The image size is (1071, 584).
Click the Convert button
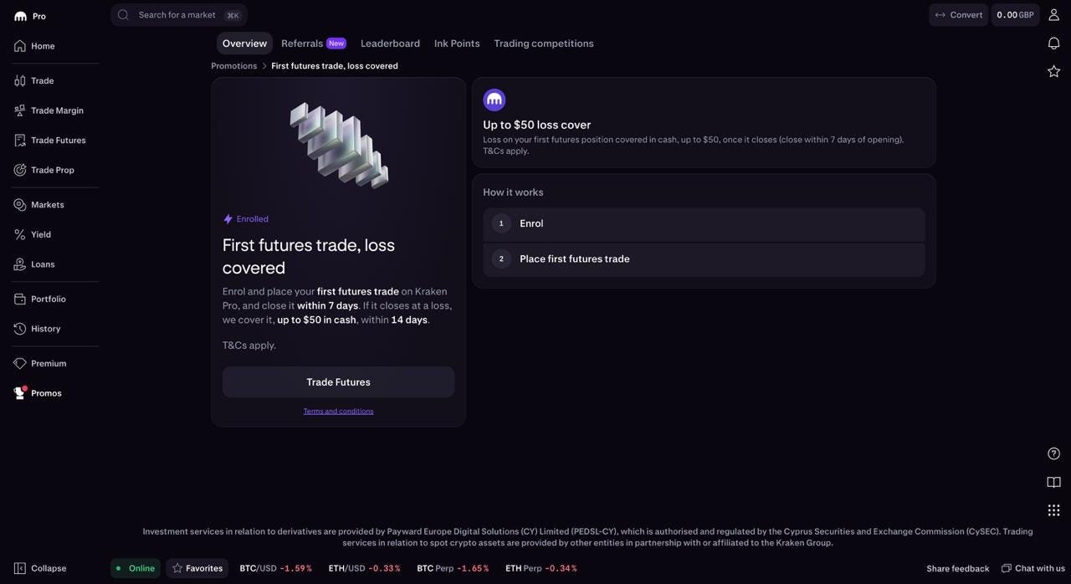coord(958,15)
